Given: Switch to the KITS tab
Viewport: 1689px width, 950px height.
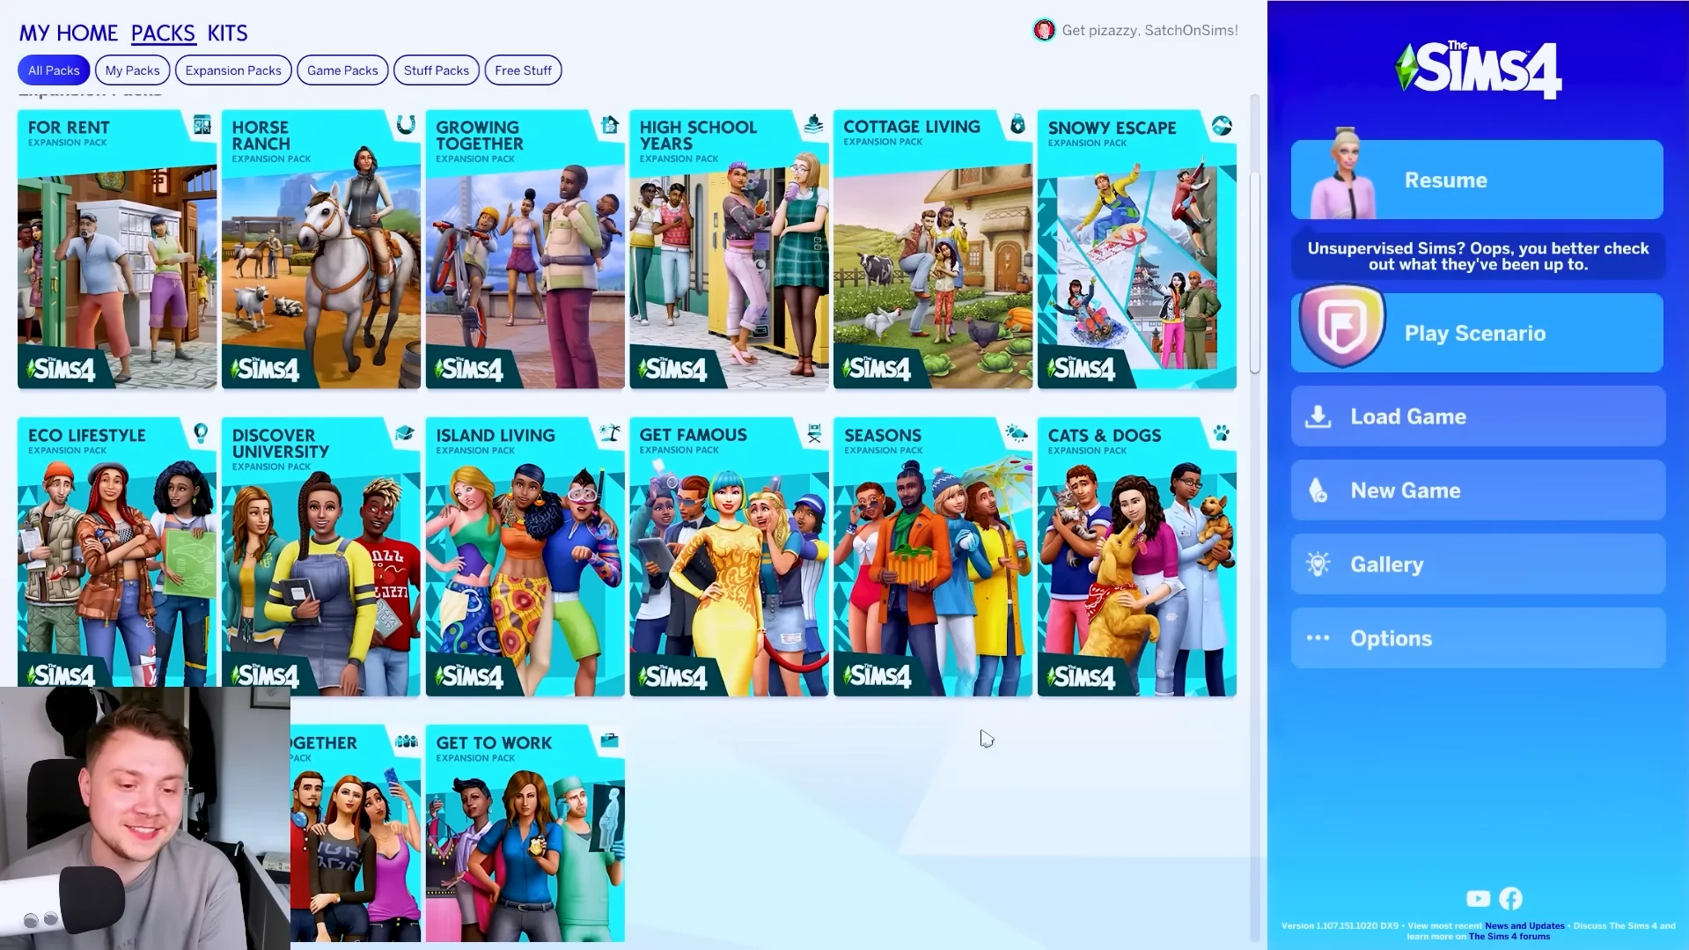Looking at the screenshot, I should click(x=227, y=33).
